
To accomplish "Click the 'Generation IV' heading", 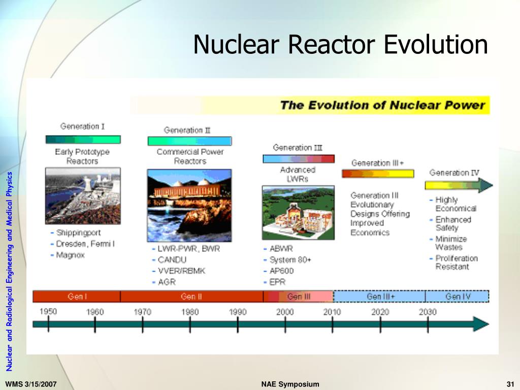I will pos(454,173).
